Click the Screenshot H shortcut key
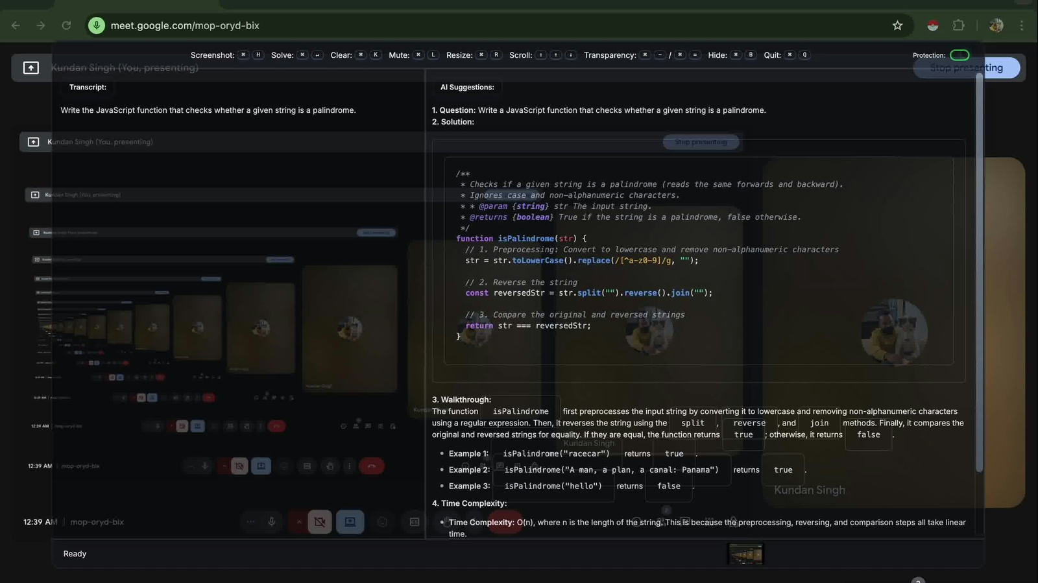This screenshot has width=1038, height=583. 258,55
